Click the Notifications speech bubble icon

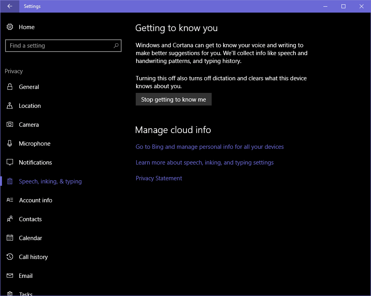coord(9,162)
